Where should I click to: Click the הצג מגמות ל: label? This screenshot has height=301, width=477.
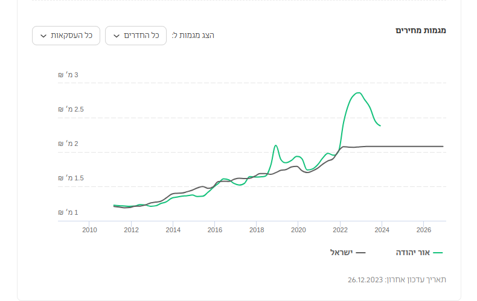(x=193, y=36)
